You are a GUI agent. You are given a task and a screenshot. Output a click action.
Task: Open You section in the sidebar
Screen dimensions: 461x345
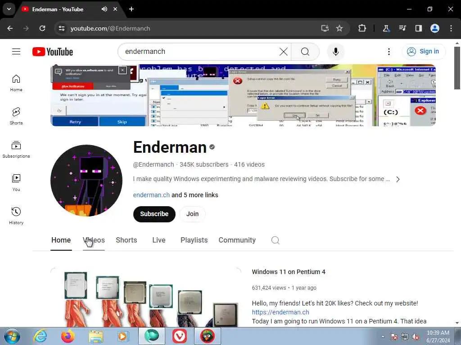pos(16,182)
